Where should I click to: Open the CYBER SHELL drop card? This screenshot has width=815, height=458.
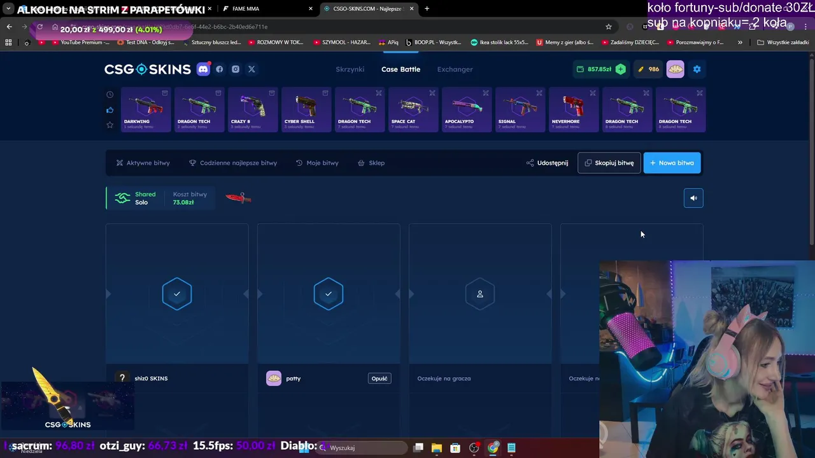(x=306, y=110)
